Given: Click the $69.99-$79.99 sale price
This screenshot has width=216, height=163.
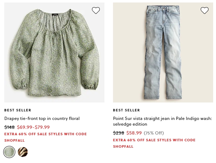Looking at the screenshot, I should point(33,127).
